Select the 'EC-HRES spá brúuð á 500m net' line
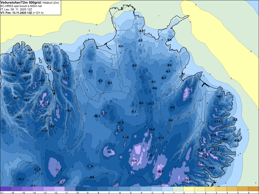 pos(21,6)
